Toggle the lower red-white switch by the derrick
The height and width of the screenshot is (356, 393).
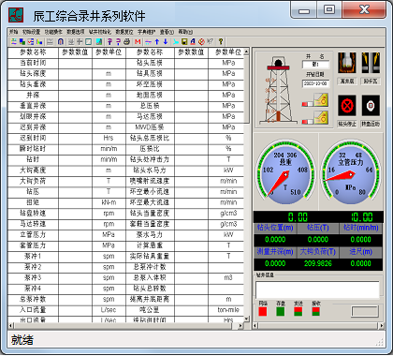point(308,121)
